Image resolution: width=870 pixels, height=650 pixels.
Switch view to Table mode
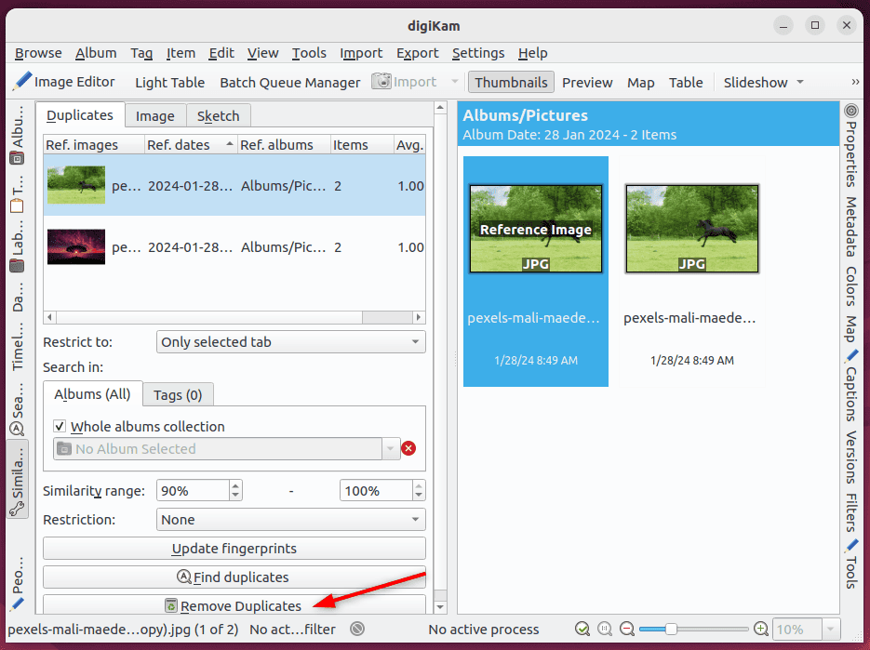pyautogui.click(x=686, y=82)
